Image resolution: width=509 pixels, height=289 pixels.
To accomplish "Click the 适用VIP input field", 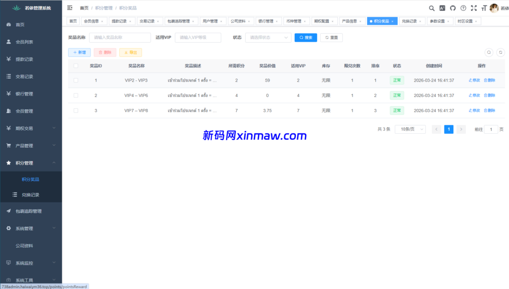I will coord(198,37).
